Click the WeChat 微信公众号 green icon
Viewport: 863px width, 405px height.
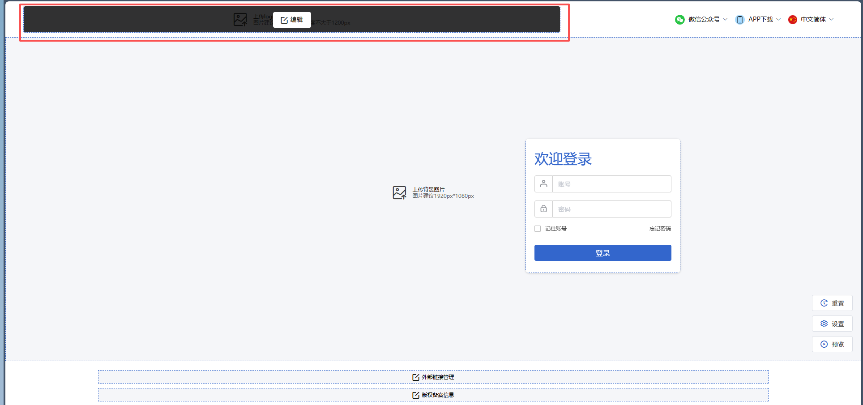[x=679, y=19]
